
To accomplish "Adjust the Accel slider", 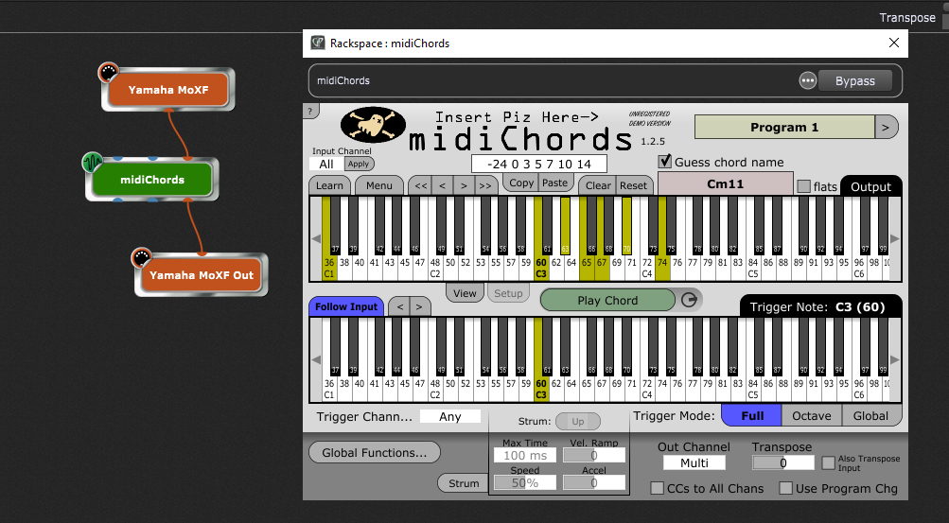I will (x=594, y=482).
